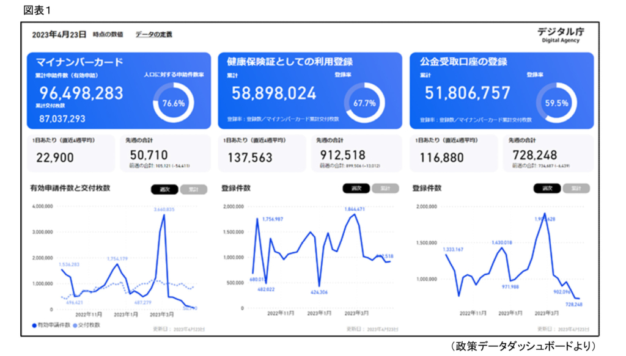The height and width of the screenshot is (356, 626).
Task: Click the 59.5% registration rate donut
Action: point(556,103)
